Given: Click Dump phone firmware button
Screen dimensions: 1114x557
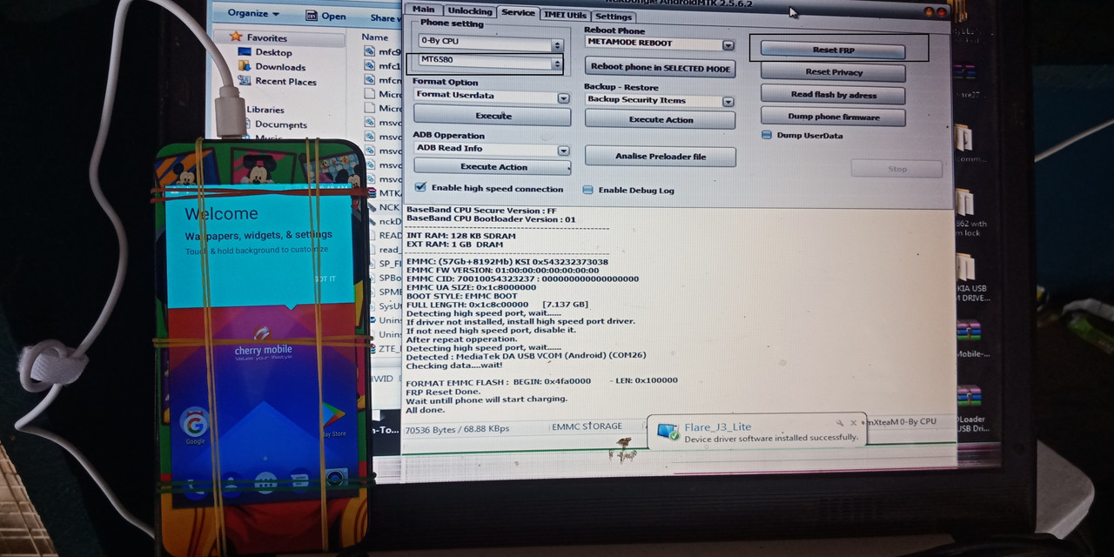Looking at the screenshot, I should coord(833,117).
